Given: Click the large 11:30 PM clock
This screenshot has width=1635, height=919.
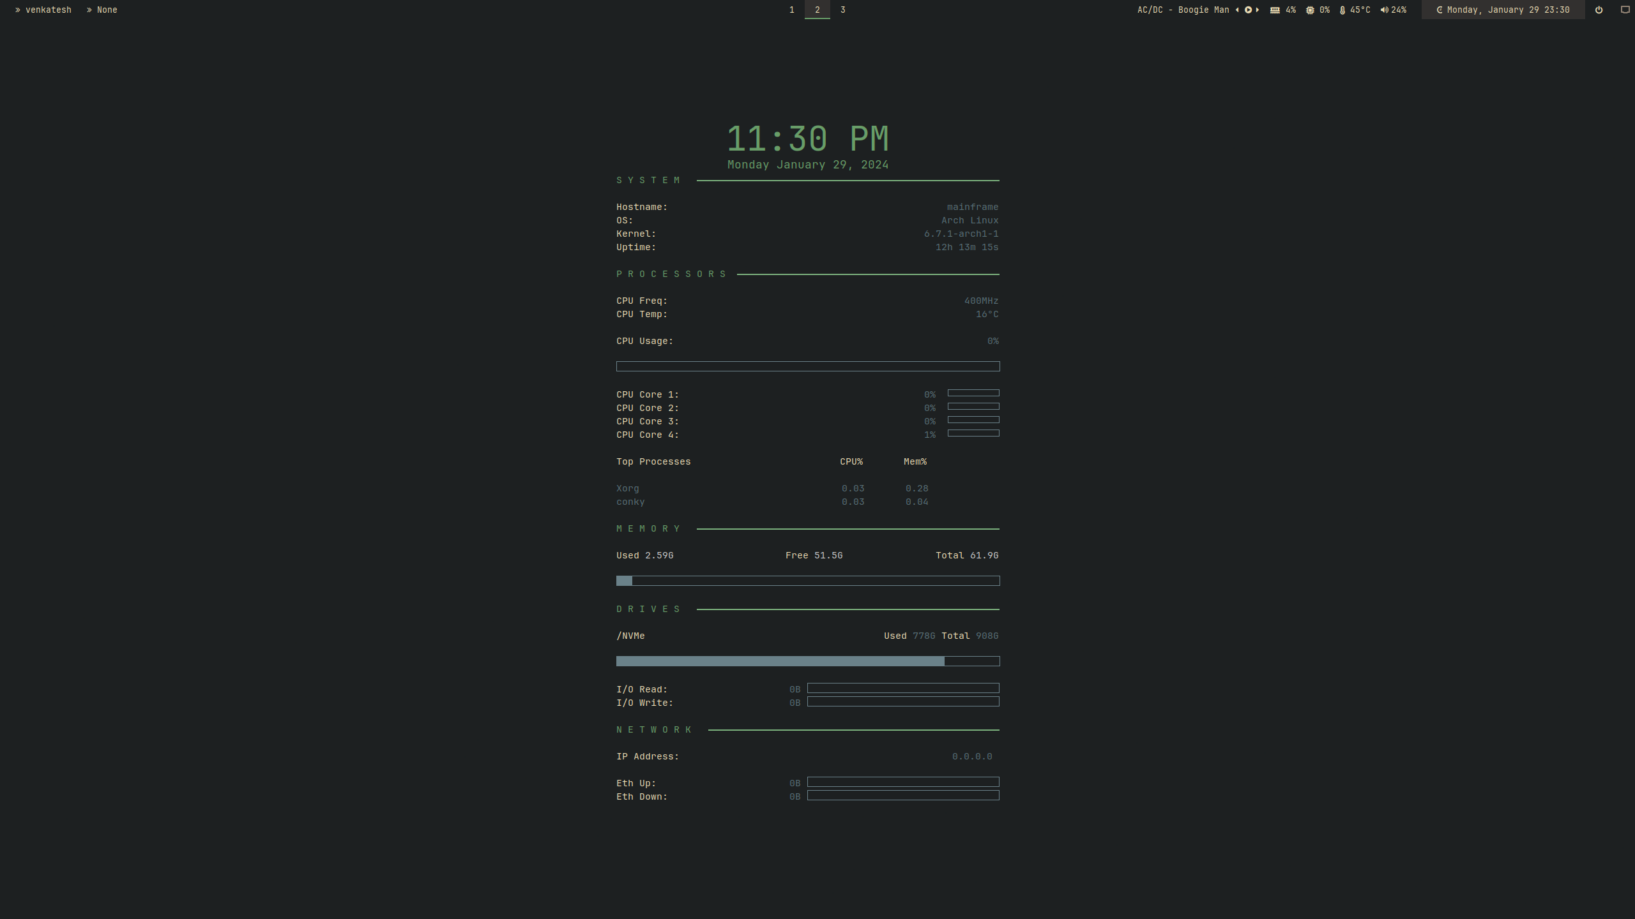Looking at the screenshot, I should (808, 138).
